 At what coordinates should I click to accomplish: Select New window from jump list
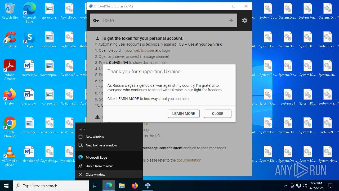109,137
